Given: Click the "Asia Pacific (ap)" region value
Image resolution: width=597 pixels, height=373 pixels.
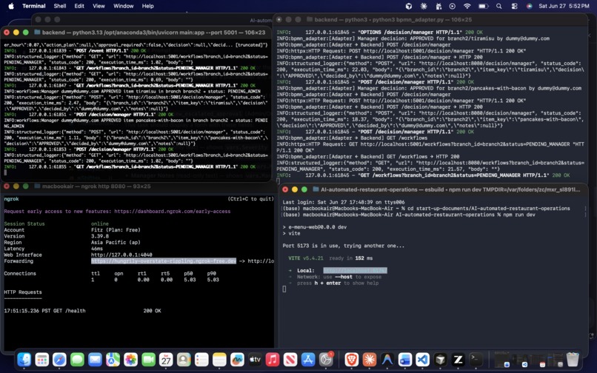Looking at the screenshot, I should click(x=116, y=243).
